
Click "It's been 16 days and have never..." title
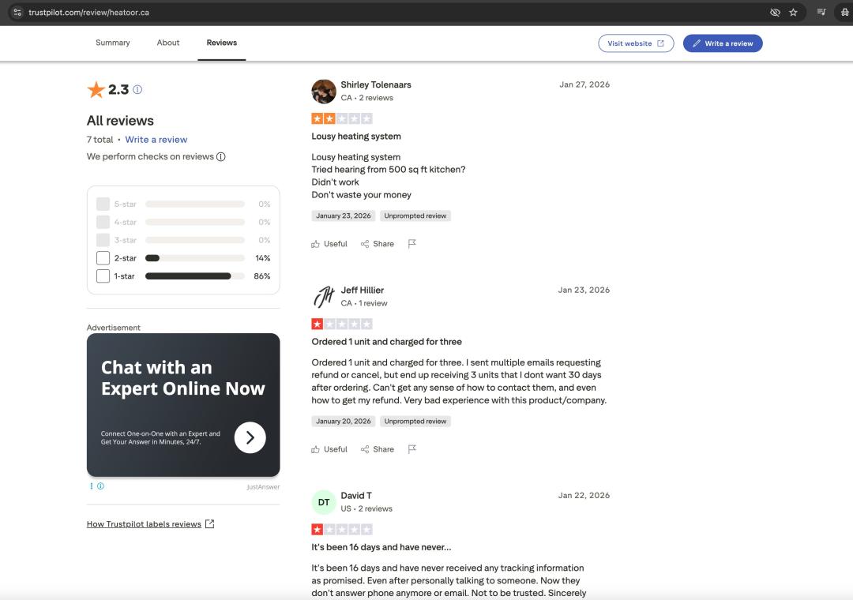coord(381,547)
